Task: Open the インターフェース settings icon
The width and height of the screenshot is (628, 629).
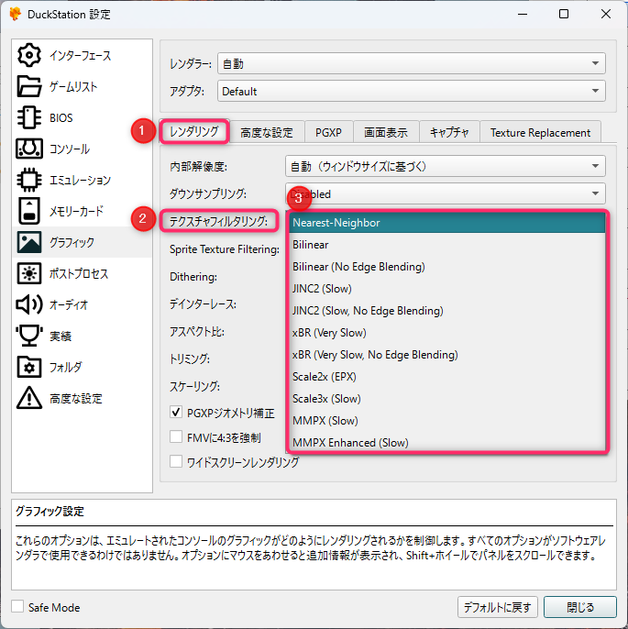Action: (x=29, y=56)
